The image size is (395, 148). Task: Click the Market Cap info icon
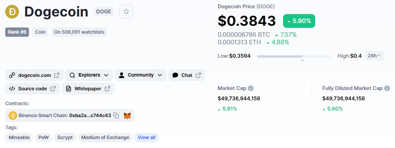[x=251, y=88]
